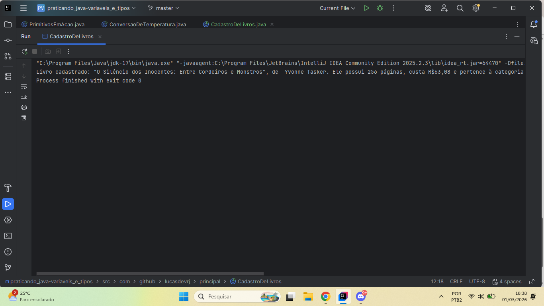Screen dimensions: 544x306
Task: Open the Run tool window options menu
Action: point(507,36)
